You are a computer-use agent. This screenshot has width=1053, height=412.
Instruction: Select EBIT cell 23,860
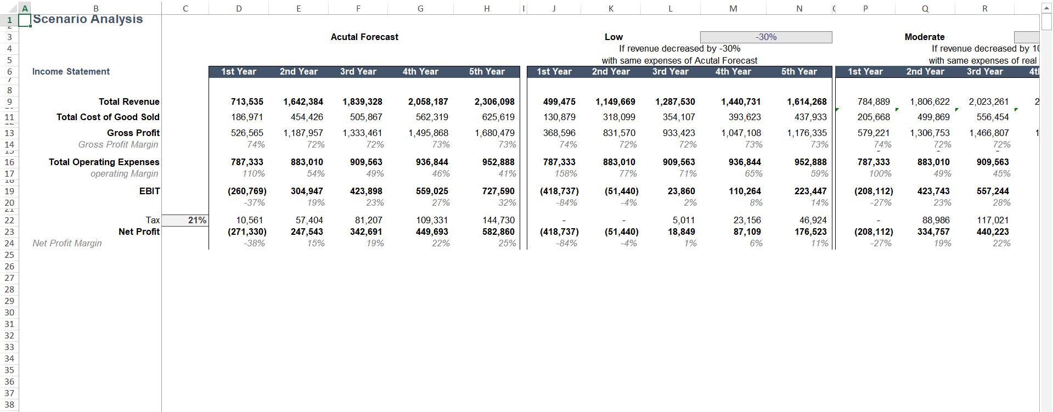pos(681,191)
